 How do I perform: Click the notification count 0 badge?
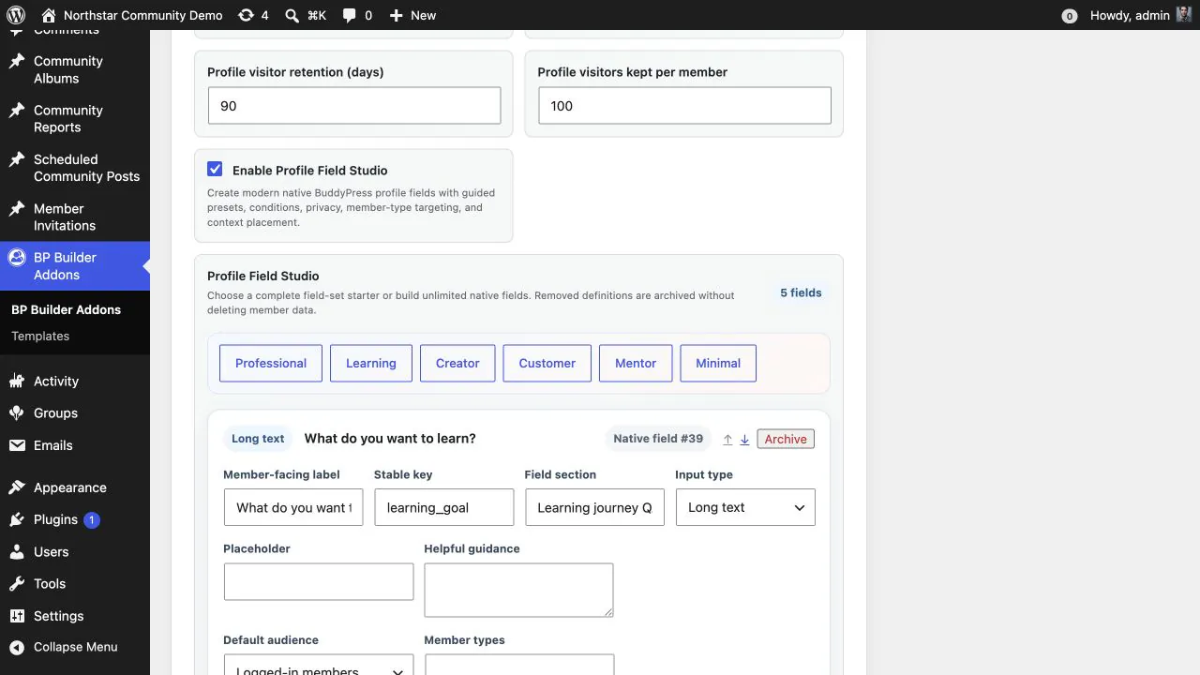[1069, 16]
